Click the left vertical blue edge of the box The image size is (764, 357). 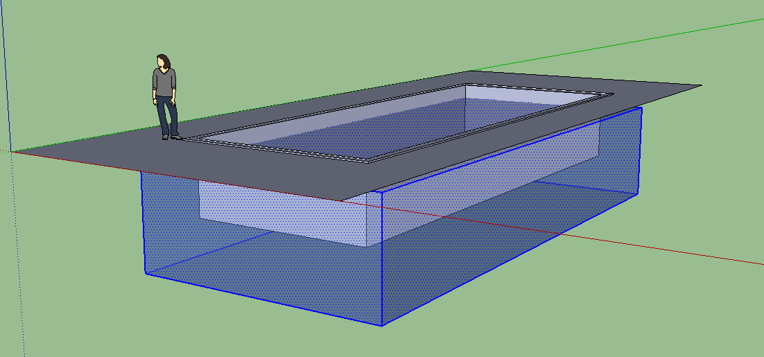pos(144,222)
